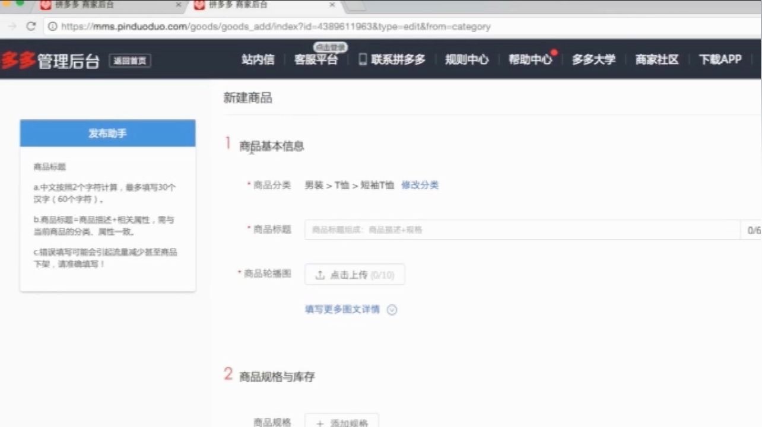The image size is (762, 427).
Task: Click the 多多管理后台 logo
Action: [x=50, y=60]
